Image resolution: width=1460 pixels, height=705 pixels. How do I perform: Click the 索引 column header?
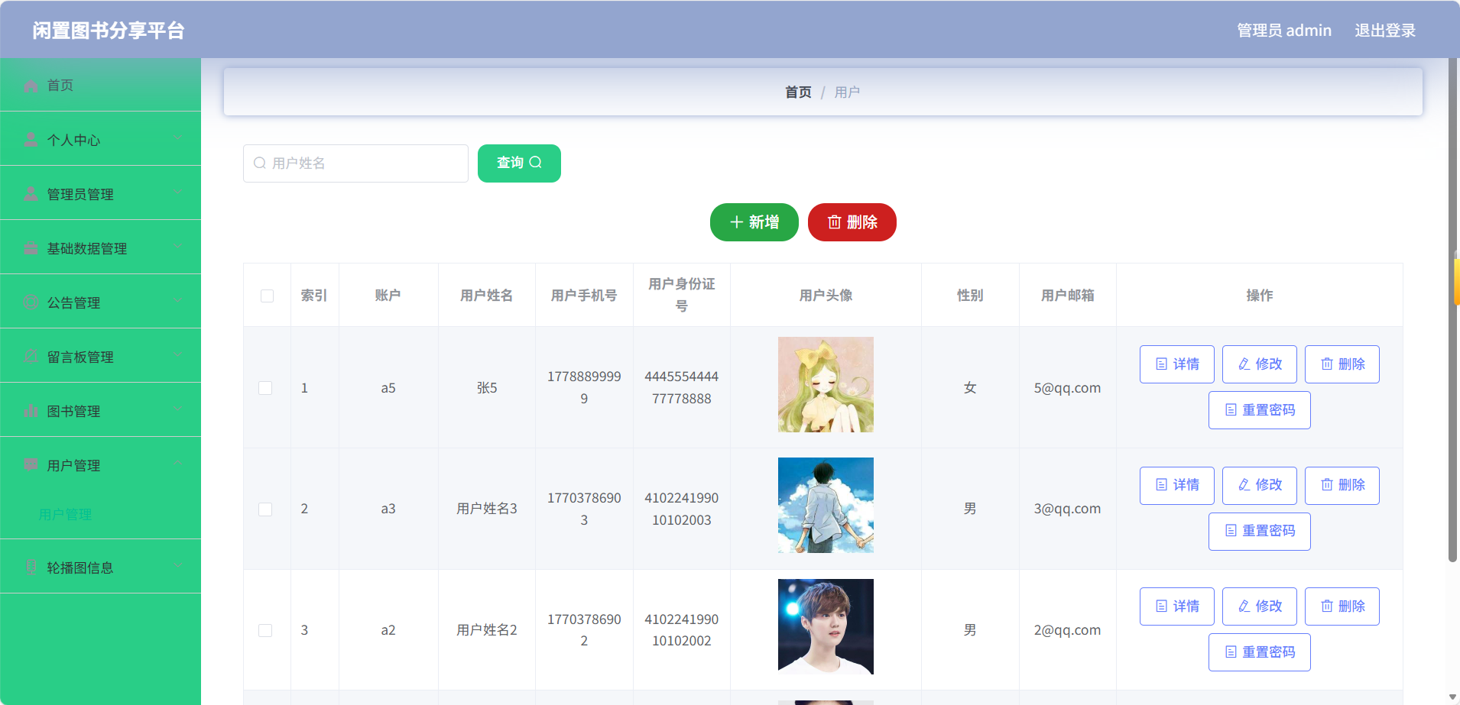[x=314, y=296]
